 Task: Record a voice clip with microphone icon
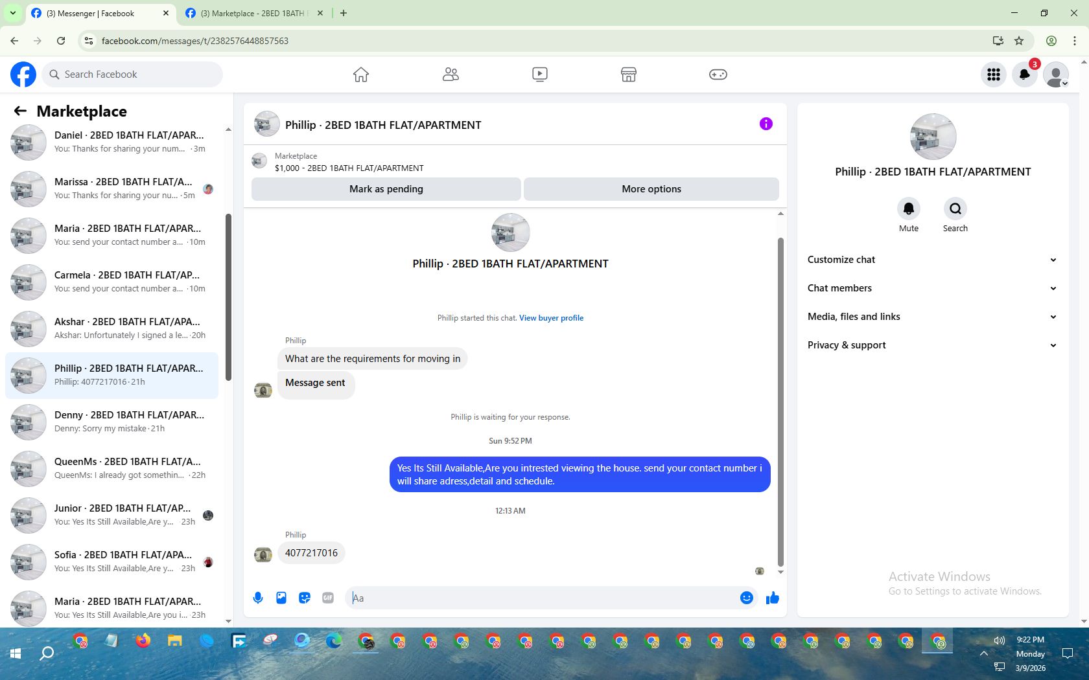click(x=258, y=598)
